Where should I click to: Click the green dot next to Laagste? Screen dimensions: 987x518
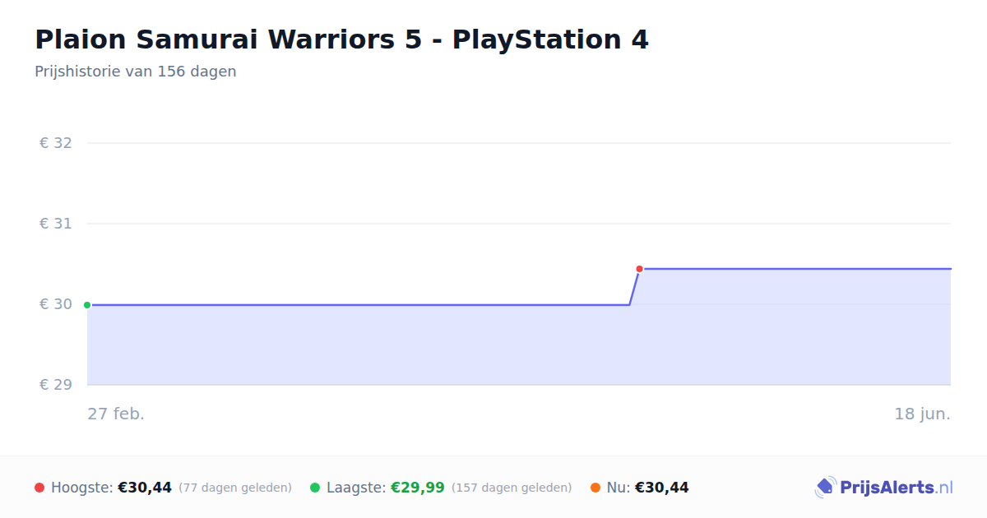(x=315, y=488)
